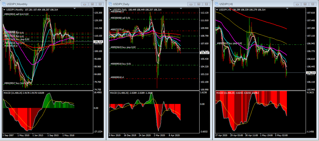319x141 pixels.
Task: Click the 1 May 2018 date on Monthly axis
Action: (69, 135)
